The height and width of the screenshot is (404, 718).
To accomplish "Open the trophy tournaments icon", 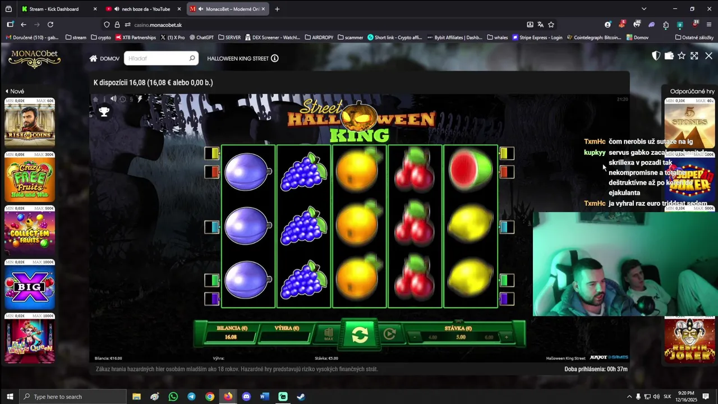I will point(104,112).
